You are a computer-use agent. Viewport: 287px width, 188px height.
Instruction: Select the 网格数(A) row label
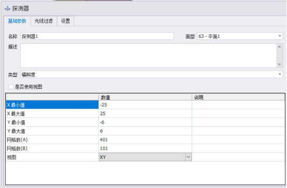[52, 140]
